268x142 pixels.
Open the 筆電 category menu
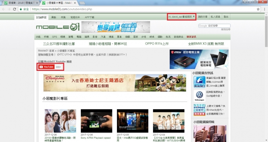tap(71, 37)
